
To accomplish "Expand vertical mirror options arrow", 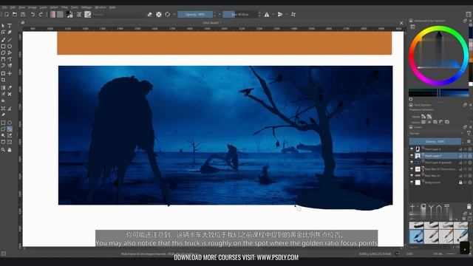I will tap(287, 14).
